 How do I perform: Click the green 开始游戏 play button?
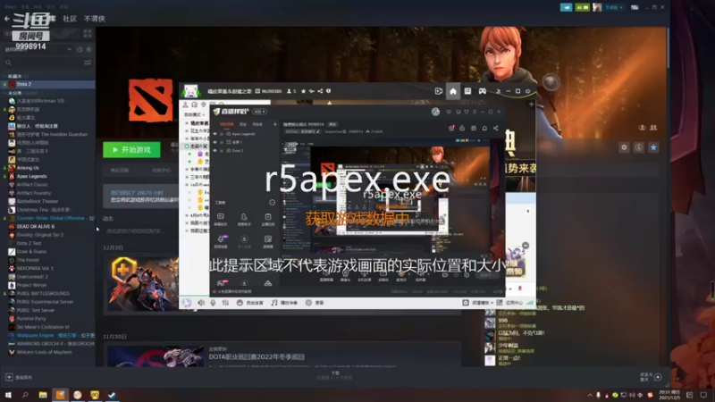[x=131, y=149]
